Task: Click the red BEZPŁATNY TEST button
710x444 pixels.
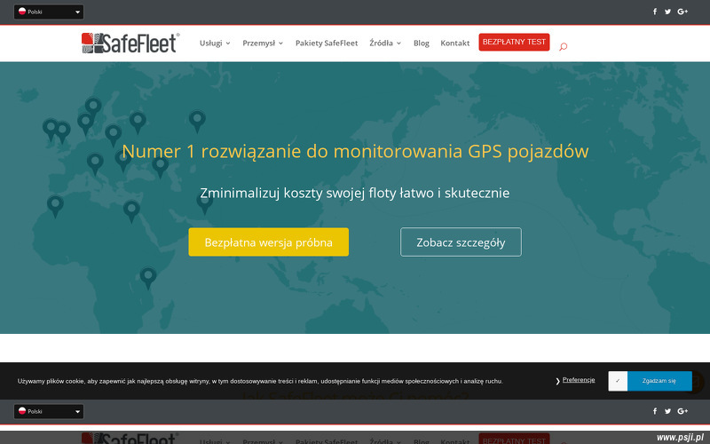Action: pos(514,42)
